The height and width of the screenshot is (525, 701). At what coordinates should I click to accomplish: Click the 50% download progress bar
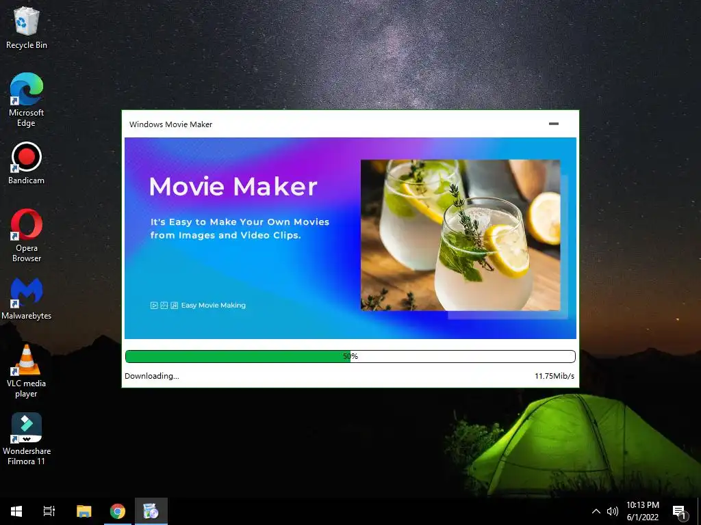click(x=350, y=356)
